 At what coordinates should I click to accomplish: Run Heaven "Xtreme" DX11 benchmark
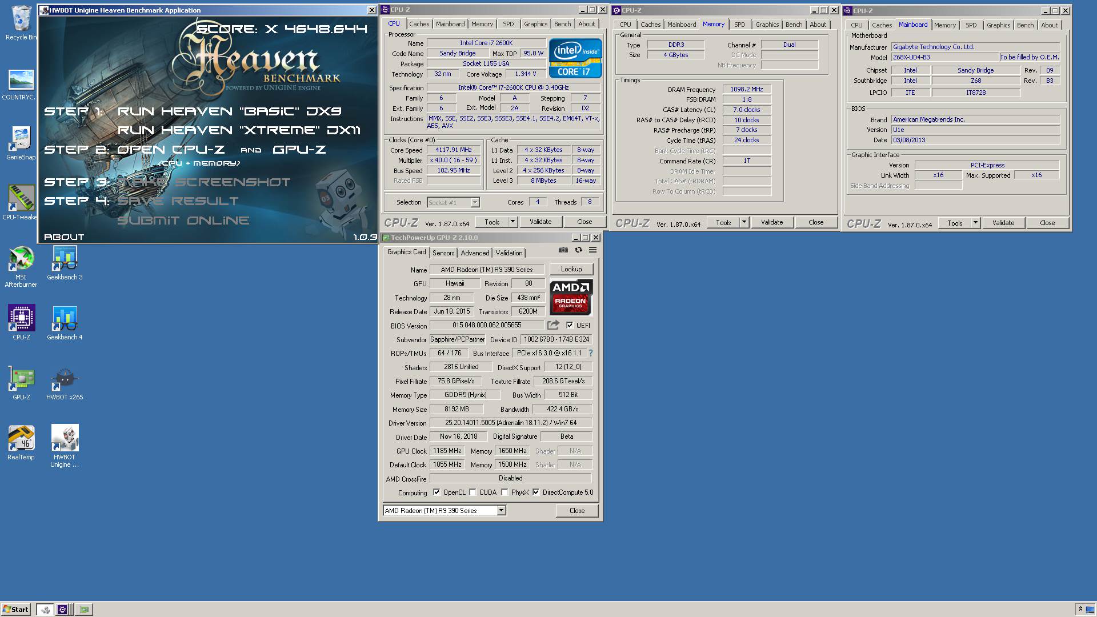[239, 130]
